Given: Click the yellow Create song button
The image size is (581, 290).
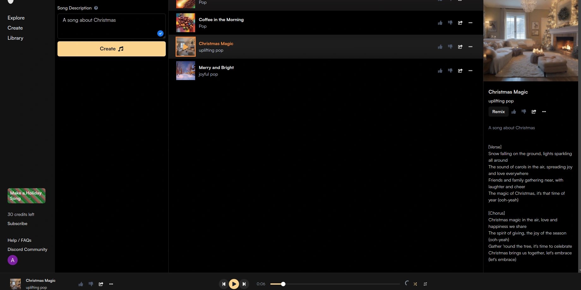Looking at the screenshot, I should click(x=111, y=49).
